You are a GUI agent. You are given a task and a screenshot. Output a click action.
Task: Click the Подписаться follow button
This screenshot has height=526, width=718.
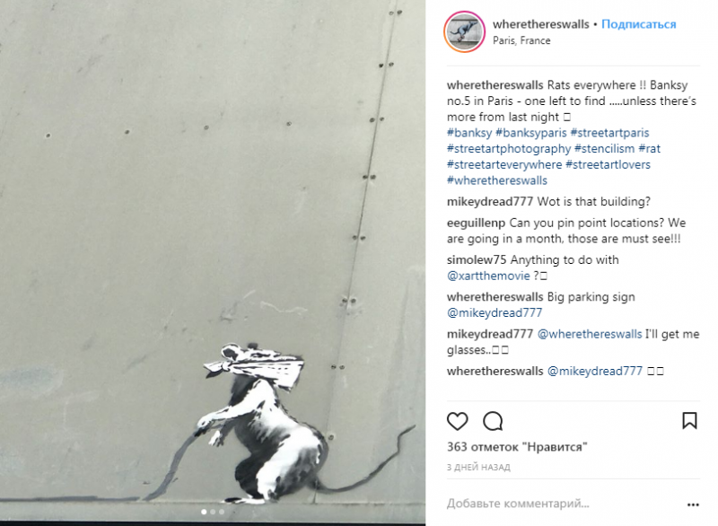638,24
